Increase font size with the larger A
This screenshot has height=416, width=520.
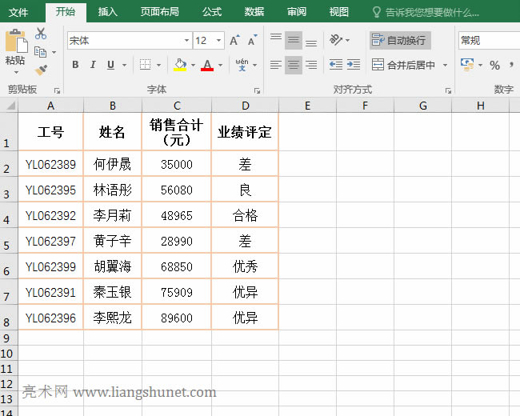234,40
